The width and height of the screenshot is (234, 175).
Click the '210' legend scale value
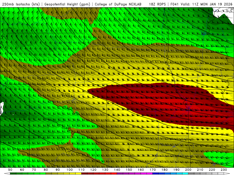[200, 170]
